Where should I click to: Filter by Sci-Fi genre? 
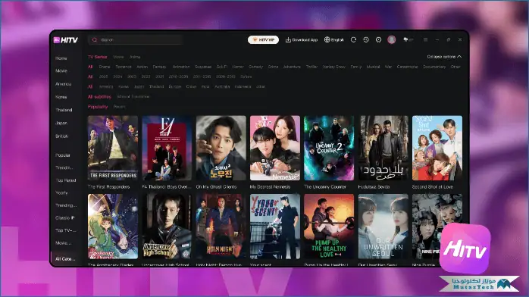coord(222,67)
